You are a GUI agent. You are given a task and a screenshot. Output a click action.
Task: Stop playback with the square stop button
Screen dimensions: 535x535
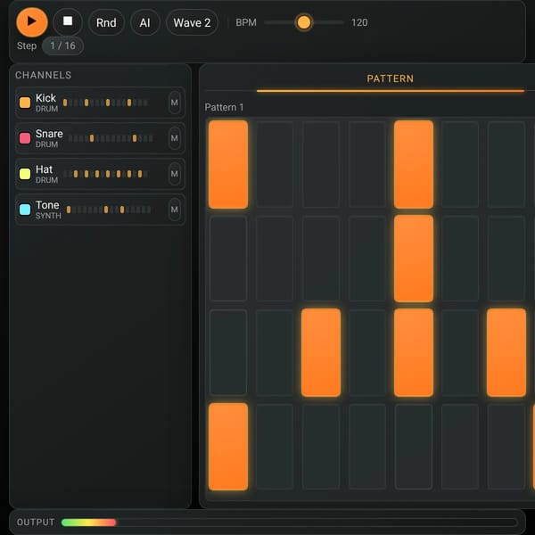coord(68,22)
